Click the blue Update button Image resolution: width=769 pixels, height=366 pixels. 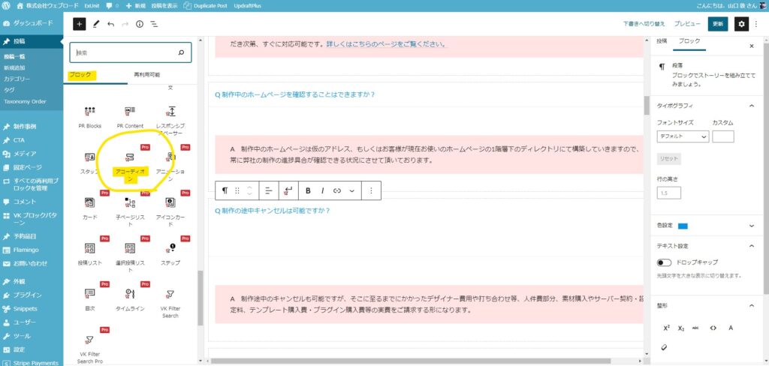[x=717, y=24]
